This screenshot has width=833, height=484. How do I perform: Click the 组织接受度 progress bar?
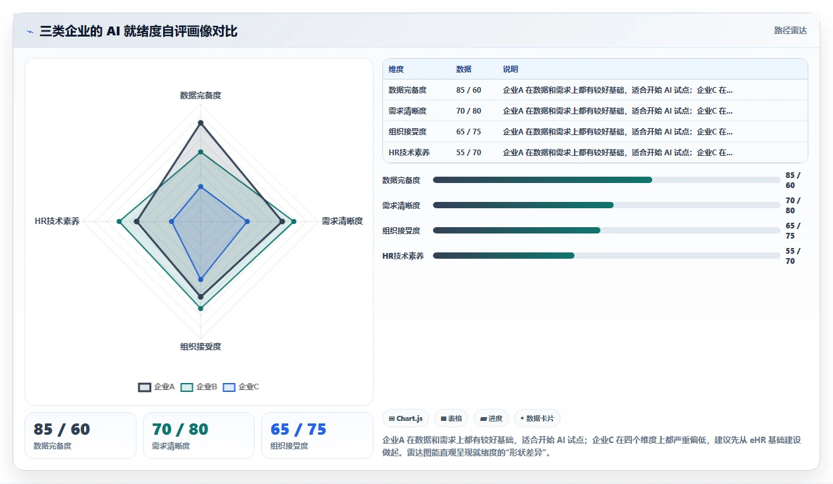click(607, 230)
